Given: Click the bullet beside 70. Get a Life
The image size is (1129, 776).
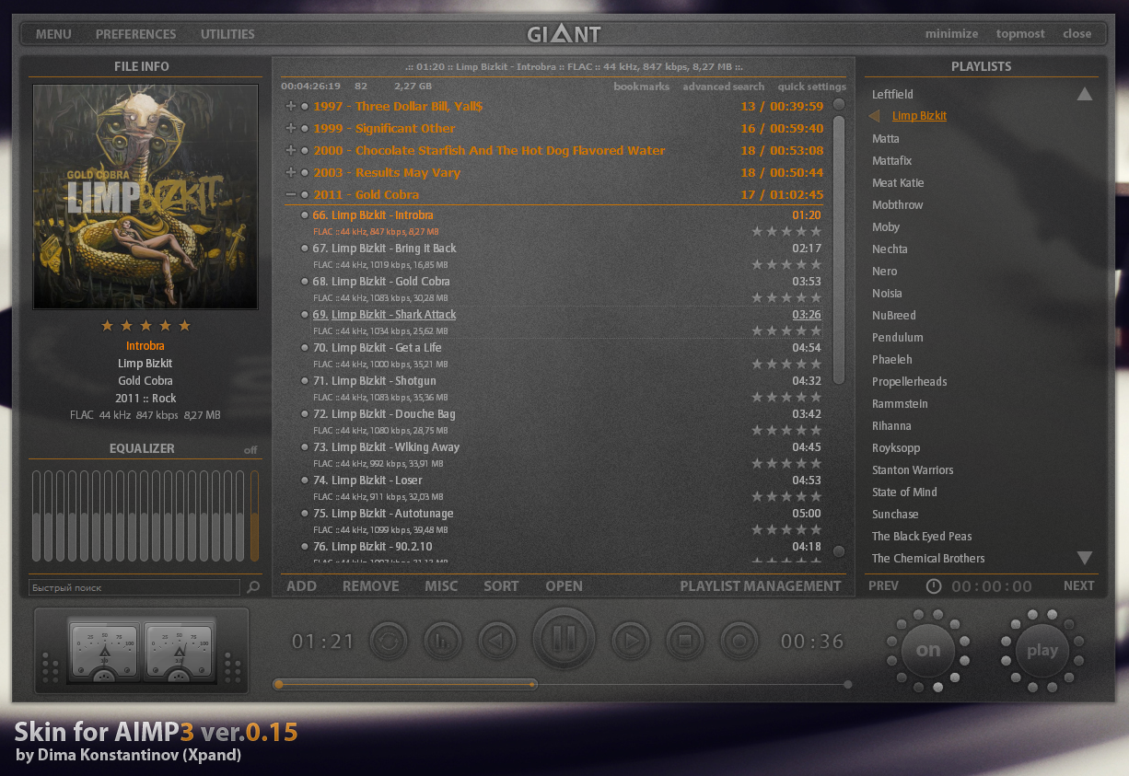Looking at the screenshot, I should 305,348.
